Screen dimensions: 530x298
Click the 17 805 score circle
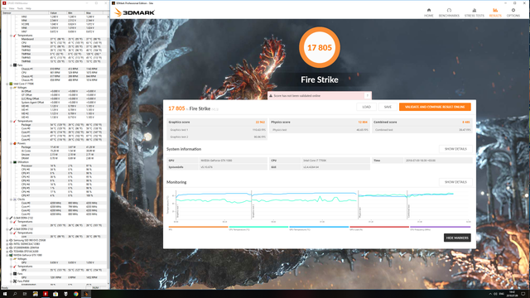click(x=320, y=47)
